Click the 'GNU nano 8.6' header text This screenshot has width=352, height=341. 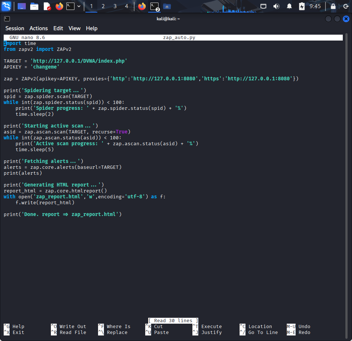(x=27, y=38)
